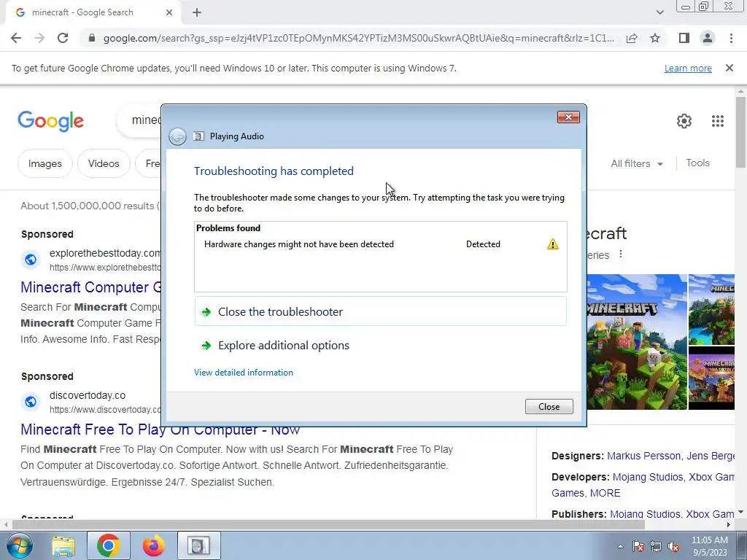Open the Google apps grid

(718, 121)
